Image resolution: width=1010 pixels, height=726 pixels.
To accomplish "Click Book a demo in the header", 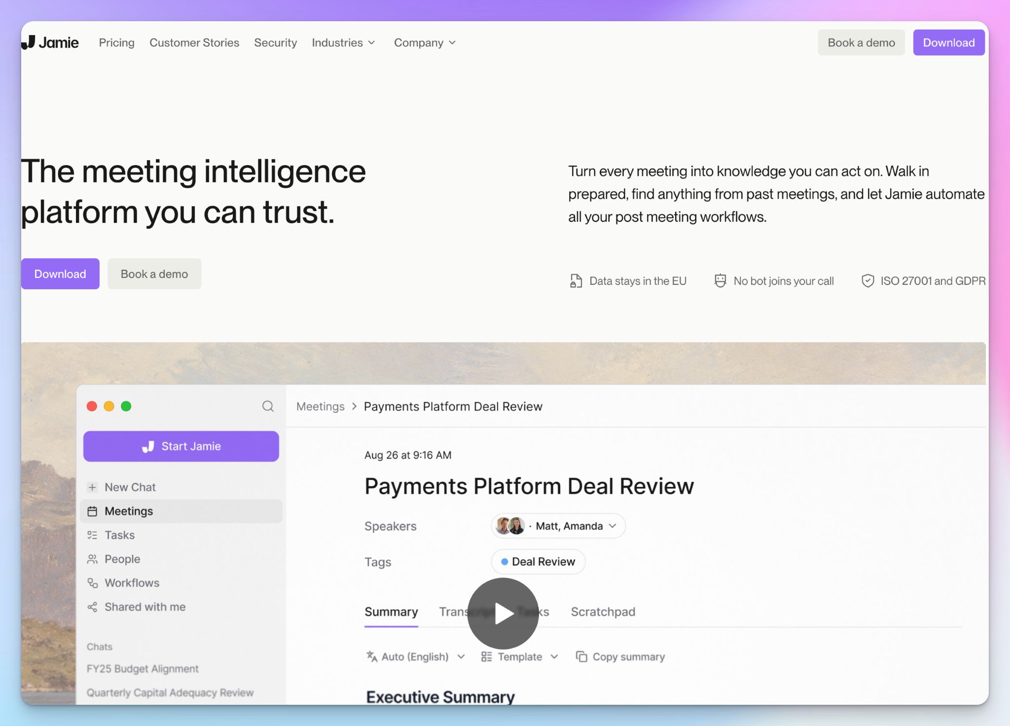I will pyautogui.click(x=861, y=42).
